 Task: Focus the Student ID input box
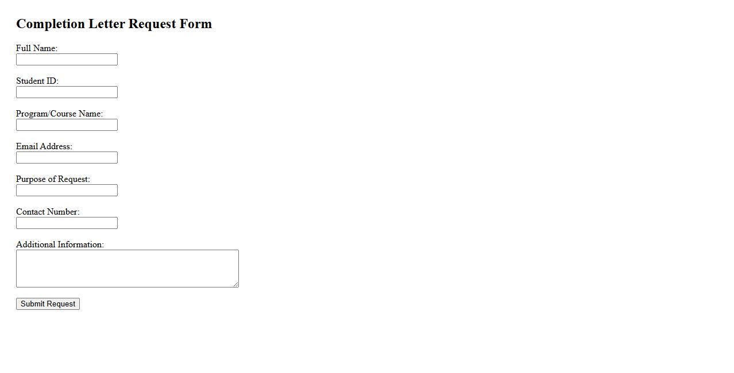67,92
